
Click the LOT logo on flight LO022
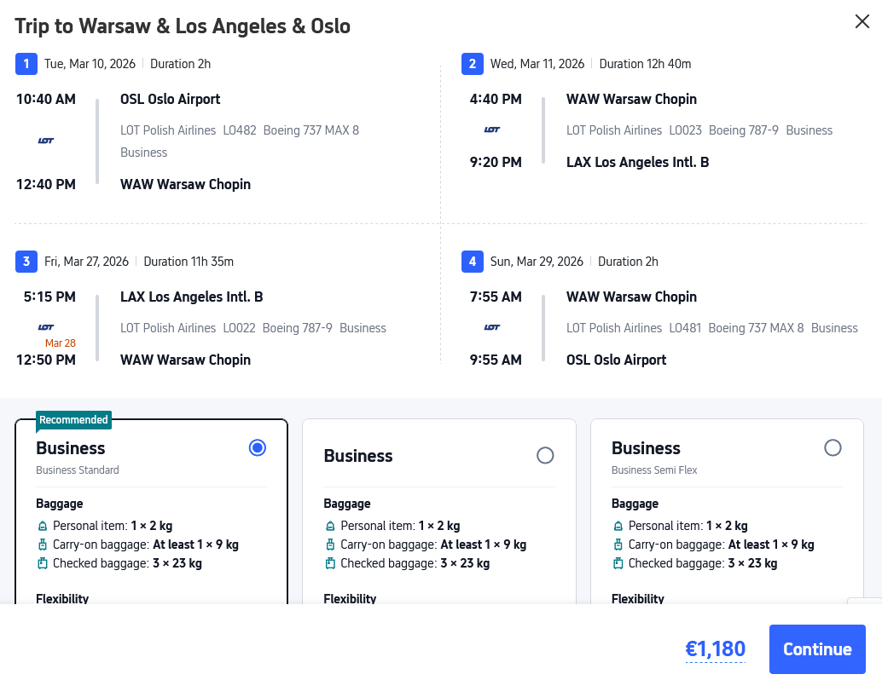click(46, 327)
